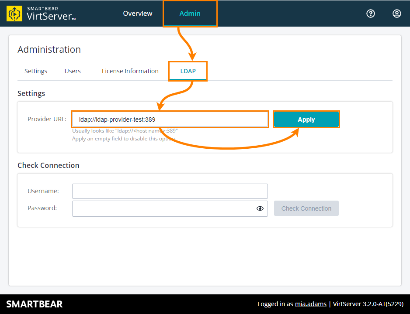
Task: Open the Admin section
Action: 190,14
